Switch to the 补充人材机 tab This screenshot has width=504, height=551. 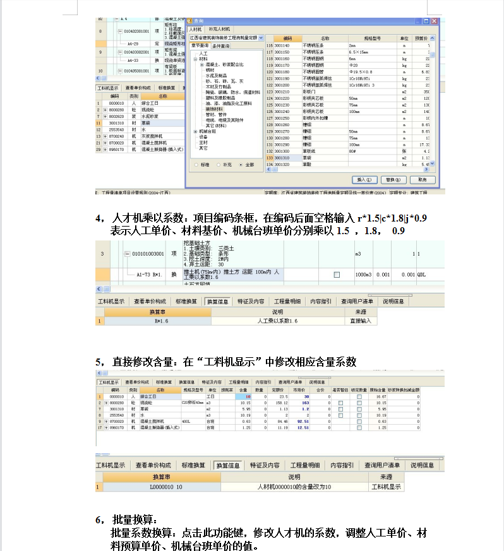(x=219, y=29)
